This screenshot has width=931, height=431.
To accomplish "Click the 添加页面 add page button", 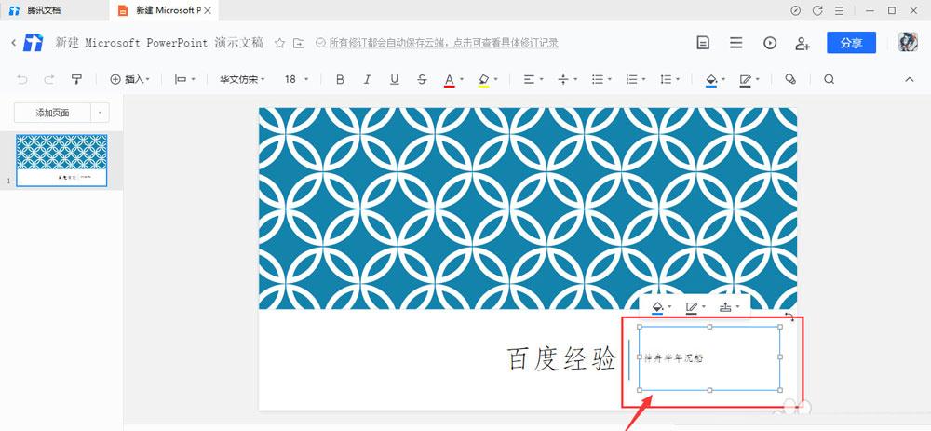I will (x=52, y=113).
